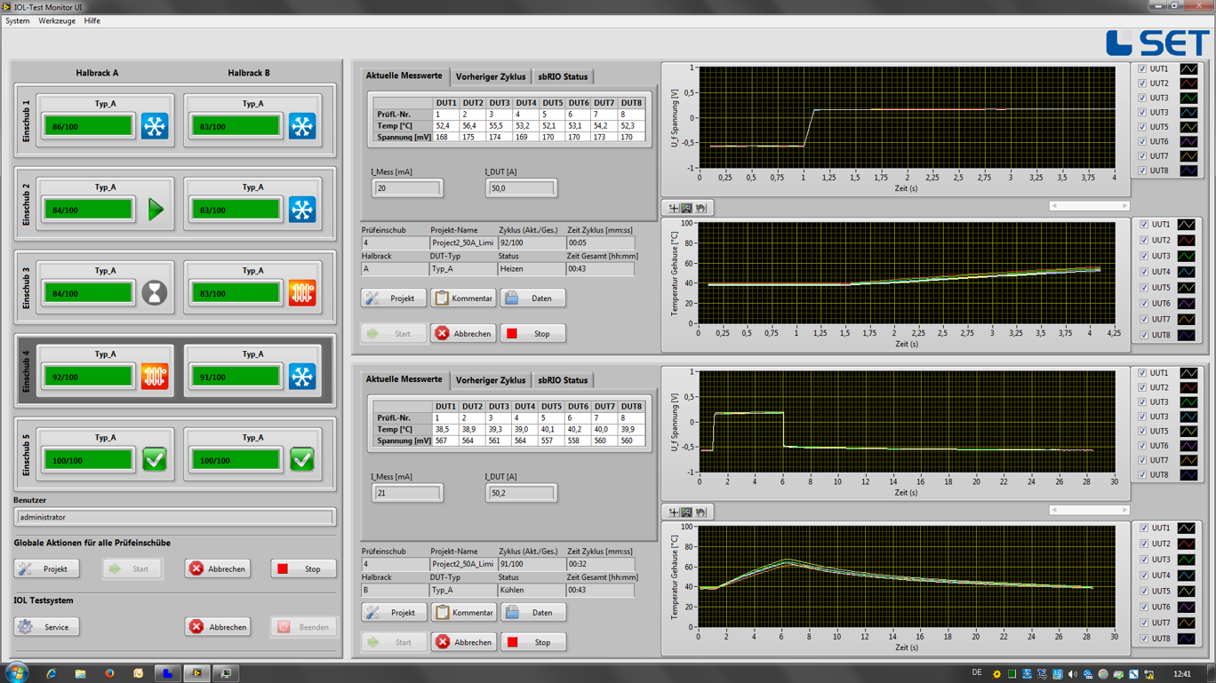This screenshot has width=1216, height=683.
Task: Click the hourglass waiting icon in Einschub 3
Action: click(x=155, y=293)
